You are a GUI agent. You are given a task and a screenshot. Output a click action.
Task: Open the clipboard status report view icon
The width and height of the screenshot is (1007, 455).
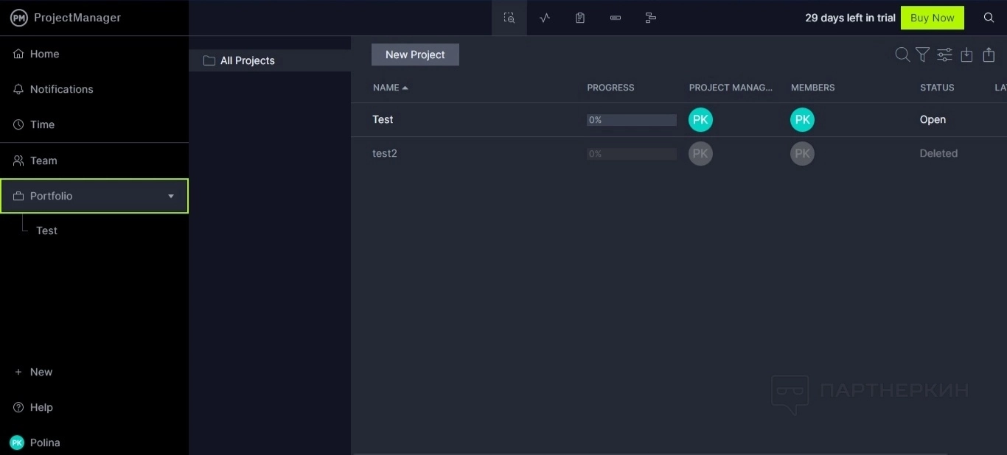pyautogui.click(x=580, y=18)
